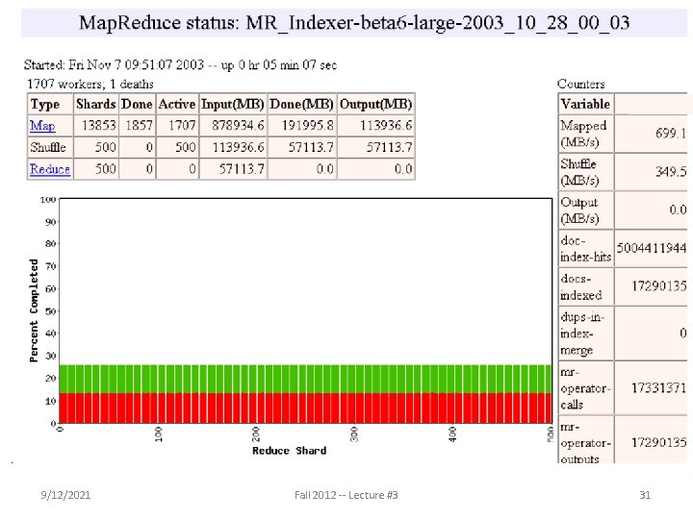Screen dimensions: 693x519
Task: Select the Map shards value 13853
Action: click(x=98, y=126)
